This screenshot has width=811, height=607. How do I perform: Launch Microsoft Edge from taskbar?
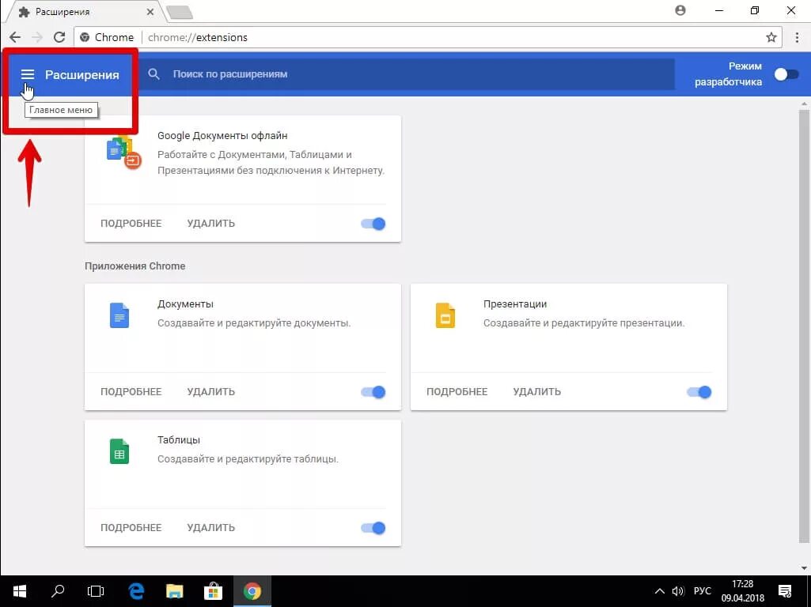click(x=136, y=591)
